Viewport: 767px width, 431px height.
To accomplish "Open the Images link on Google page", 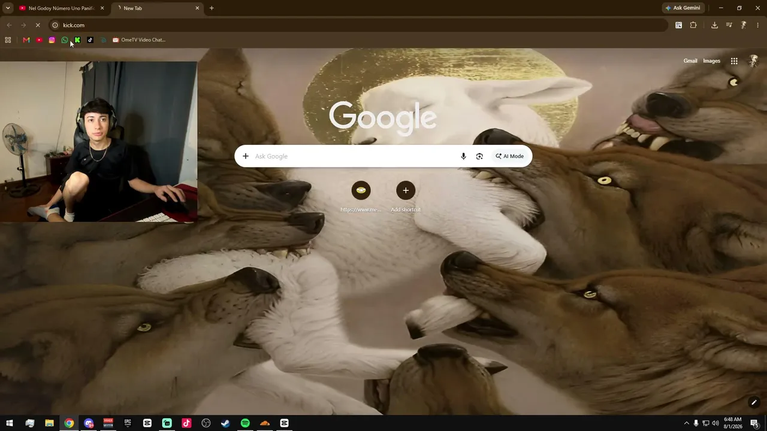I will [x=711, y=61].
